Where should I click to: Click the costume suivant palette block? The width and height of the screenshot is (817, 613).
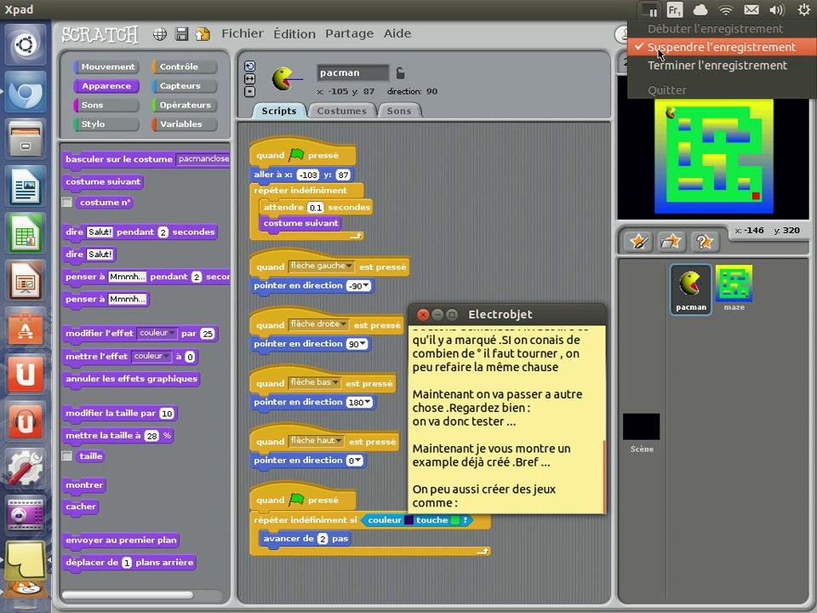pyautogui.click(x=103, y=182)
